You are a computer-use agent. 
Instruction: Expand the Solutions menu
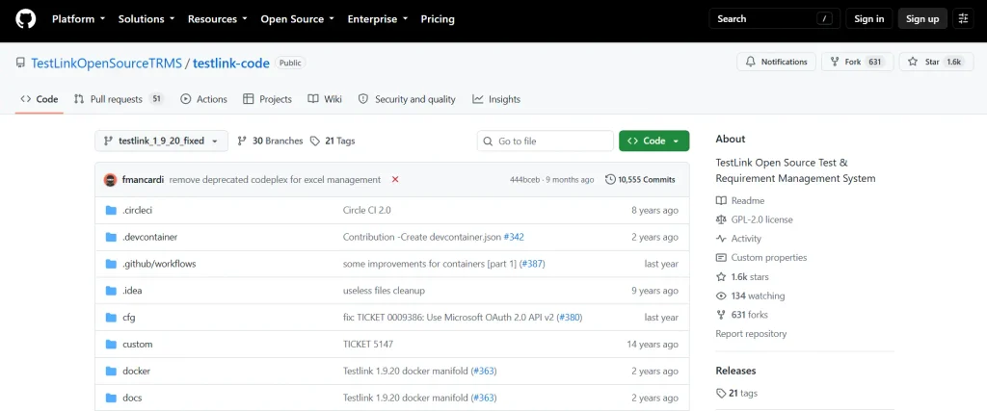(147, 19)
